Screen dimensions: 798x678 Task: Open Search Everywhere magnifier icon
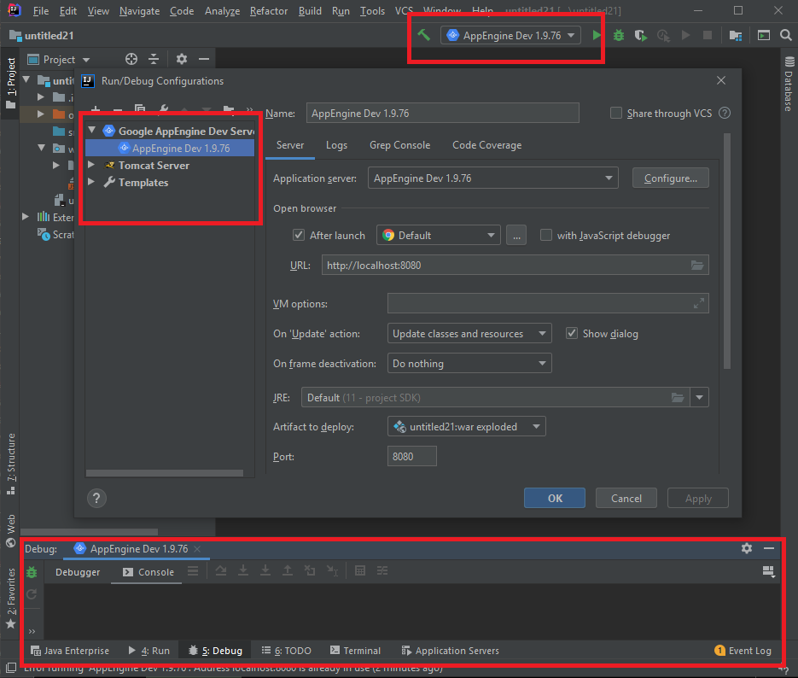click(785, 35)
